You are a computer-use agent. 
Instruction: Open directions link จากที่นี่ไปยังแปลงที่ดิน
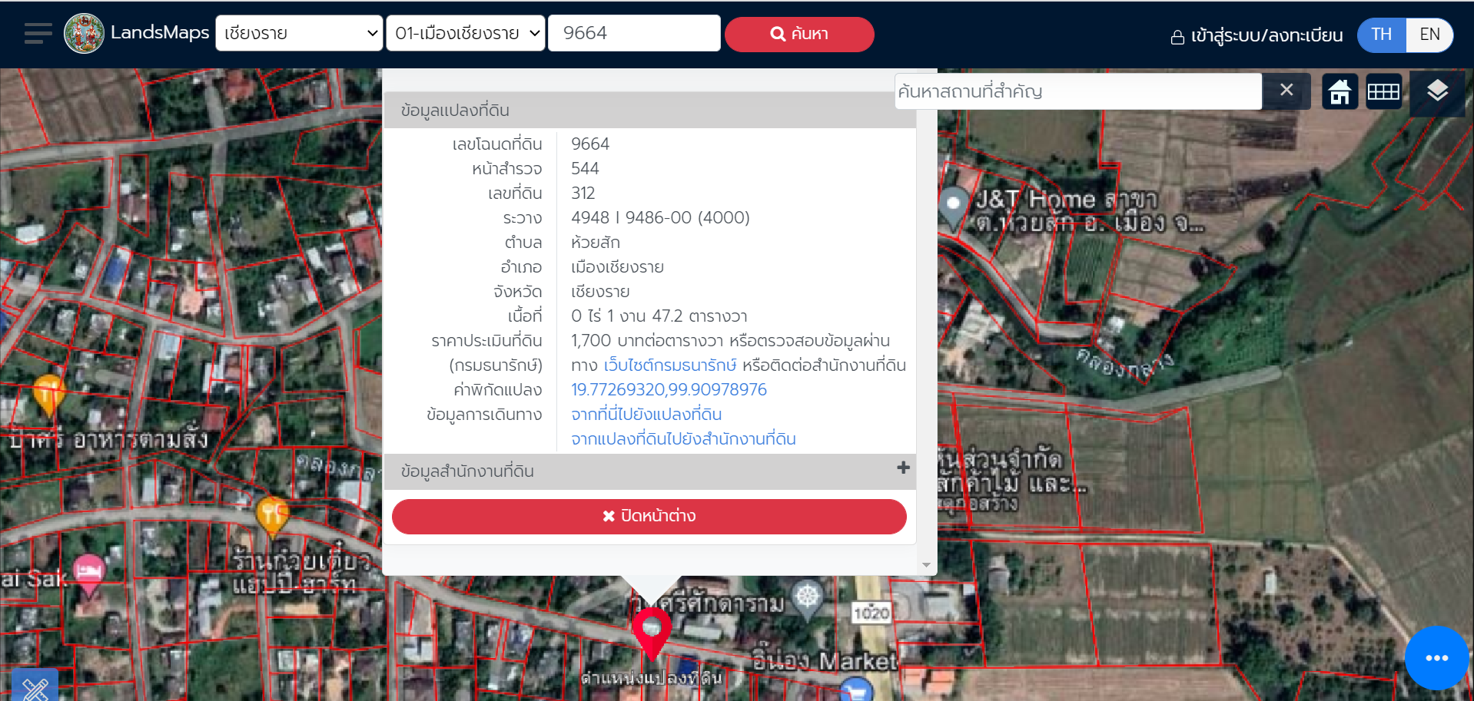[646, 414]
